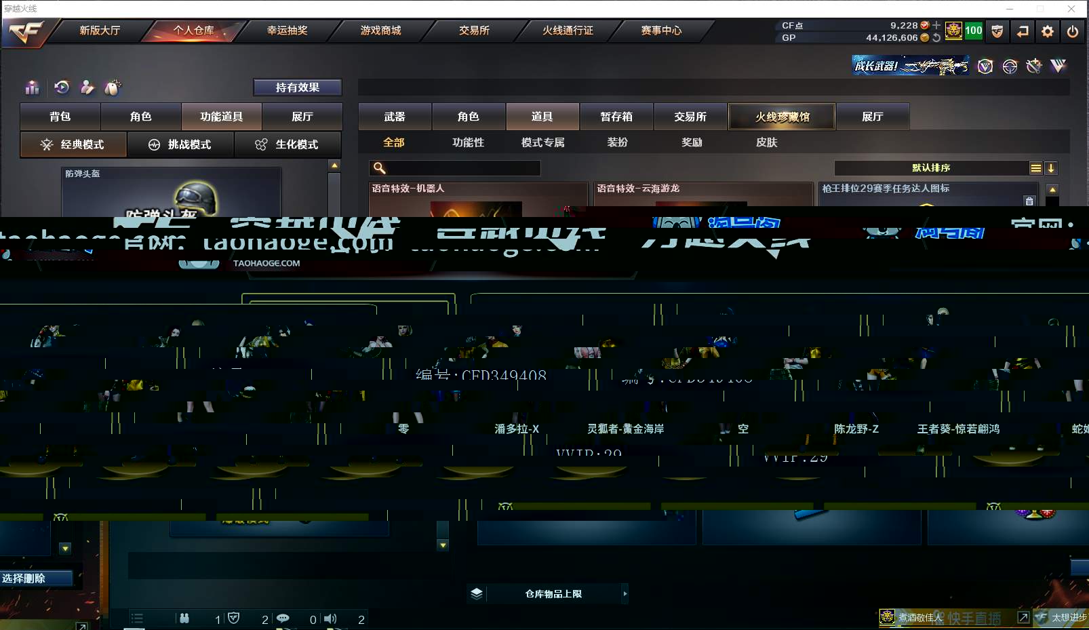Click scroll-up arrow of right item list

1052,190
